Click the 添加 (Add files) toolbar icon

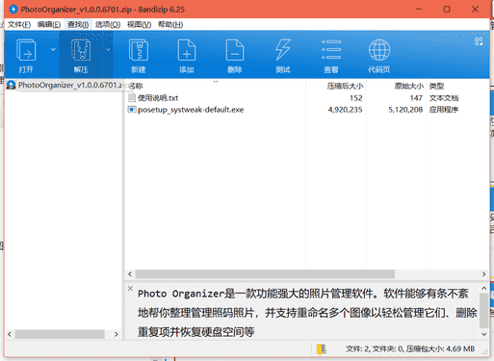187,55
